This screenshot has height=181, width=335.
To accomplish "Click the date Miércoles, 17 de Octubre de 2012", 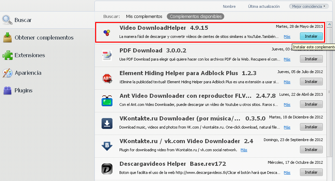I will click(x=295, y=162).
